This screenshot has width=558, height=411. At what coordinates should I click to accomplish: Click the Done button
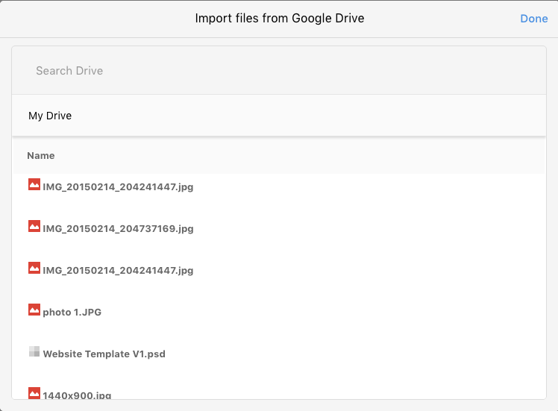tap(534, 19)
